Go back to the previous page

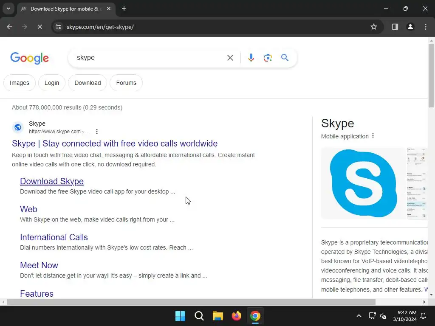click(9, 27)
